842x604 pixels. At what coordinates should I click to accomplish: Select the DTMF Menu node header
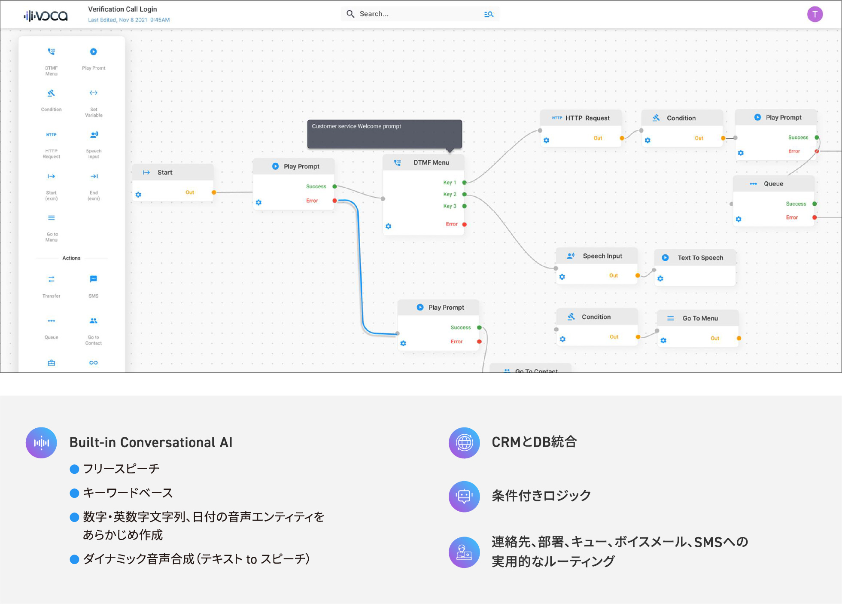coord(423,162)
